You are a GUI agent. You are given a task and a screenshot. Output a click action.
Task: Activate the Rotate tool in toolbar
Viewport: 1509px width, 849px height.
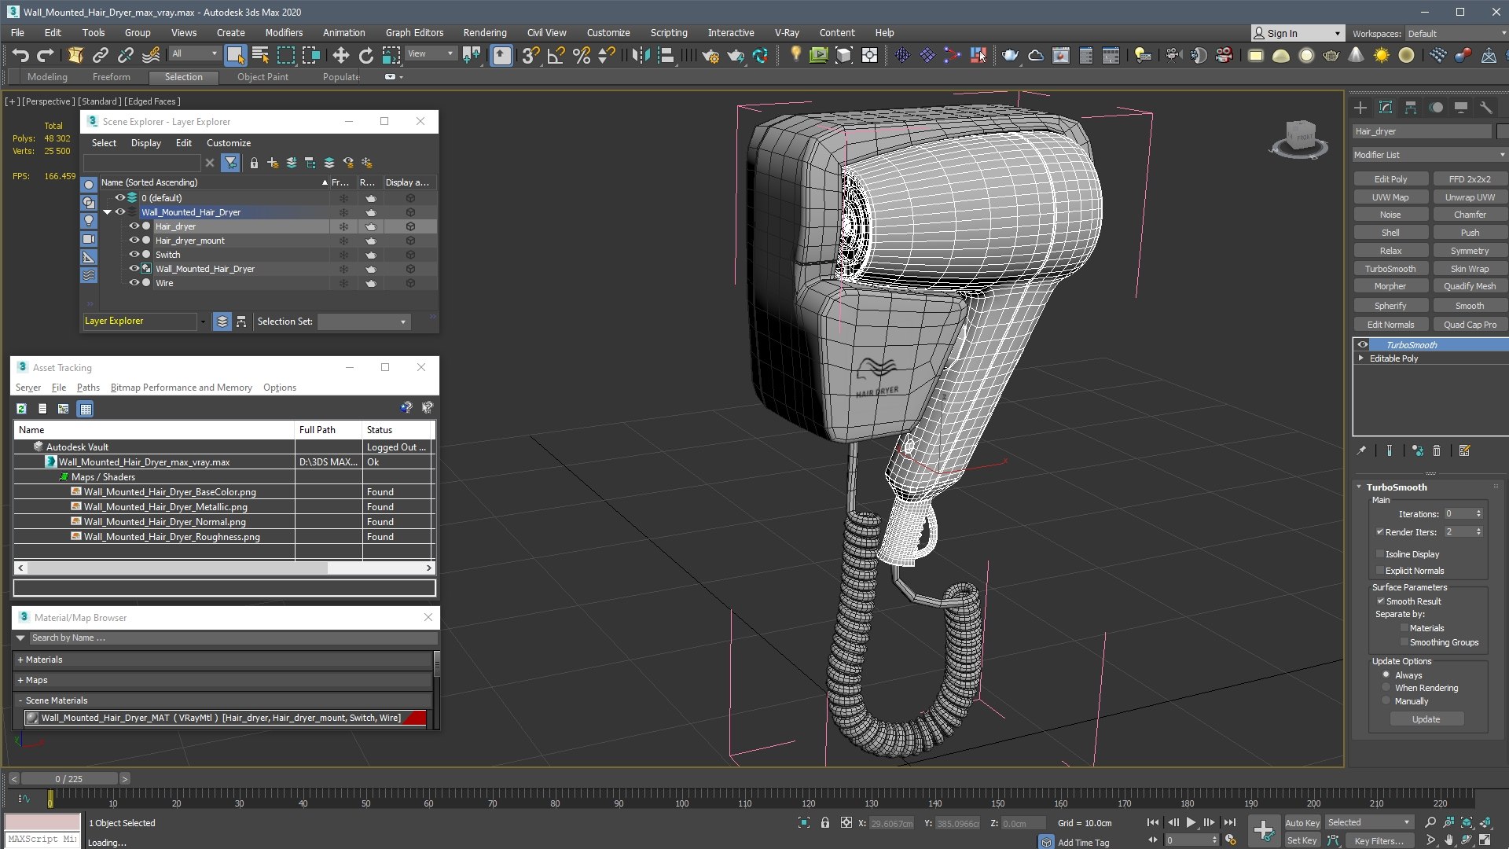(x=365, y=55)
